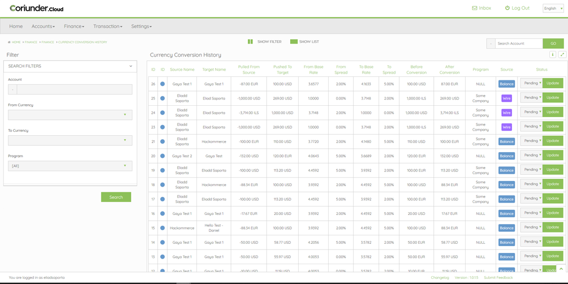
Task: Open Pending status dropdown for row 21
Action: click(531, 140)
